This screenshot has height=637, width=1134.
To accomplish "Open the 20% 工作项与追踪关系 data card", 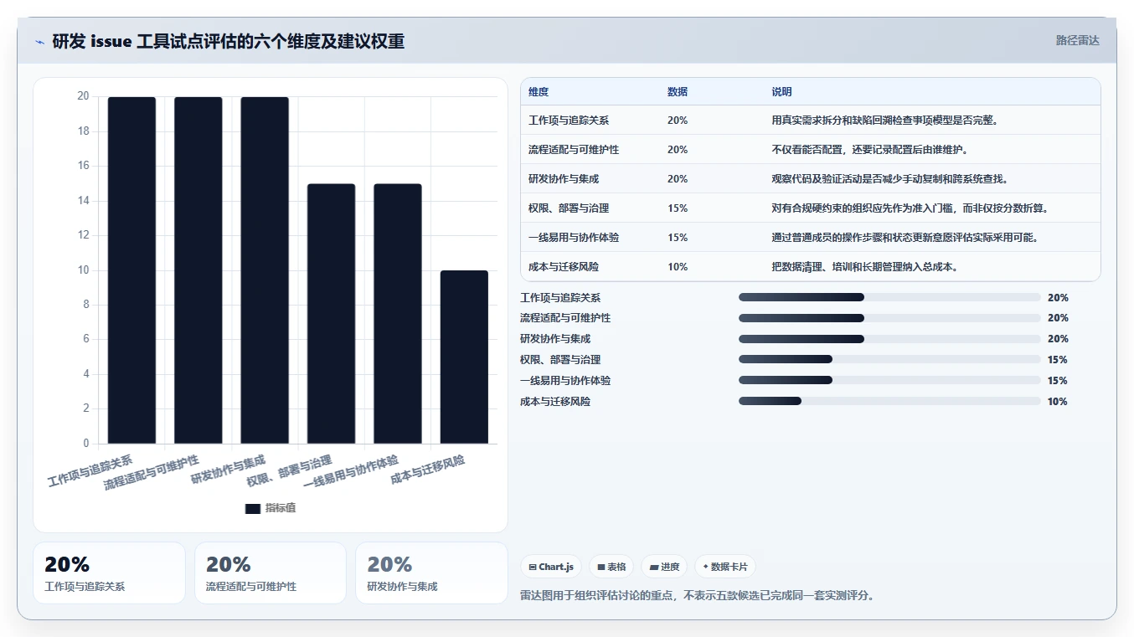I will pyautogui.click(x=109, y=573).
